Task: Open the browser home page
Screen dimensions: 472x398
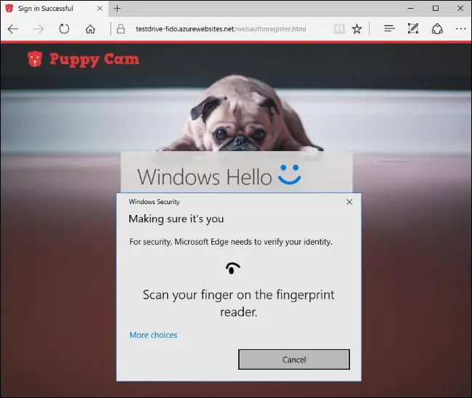Action: [90, 29]
